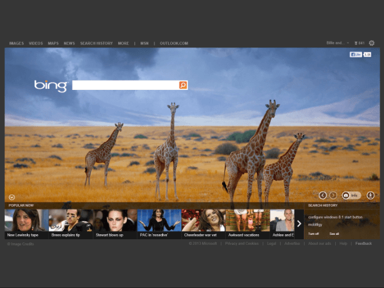Image resolution: width=384 pixels, height=288 pixels.
Task: Open 'Awkward vacations' thumbnail
Action: (248, 224)
